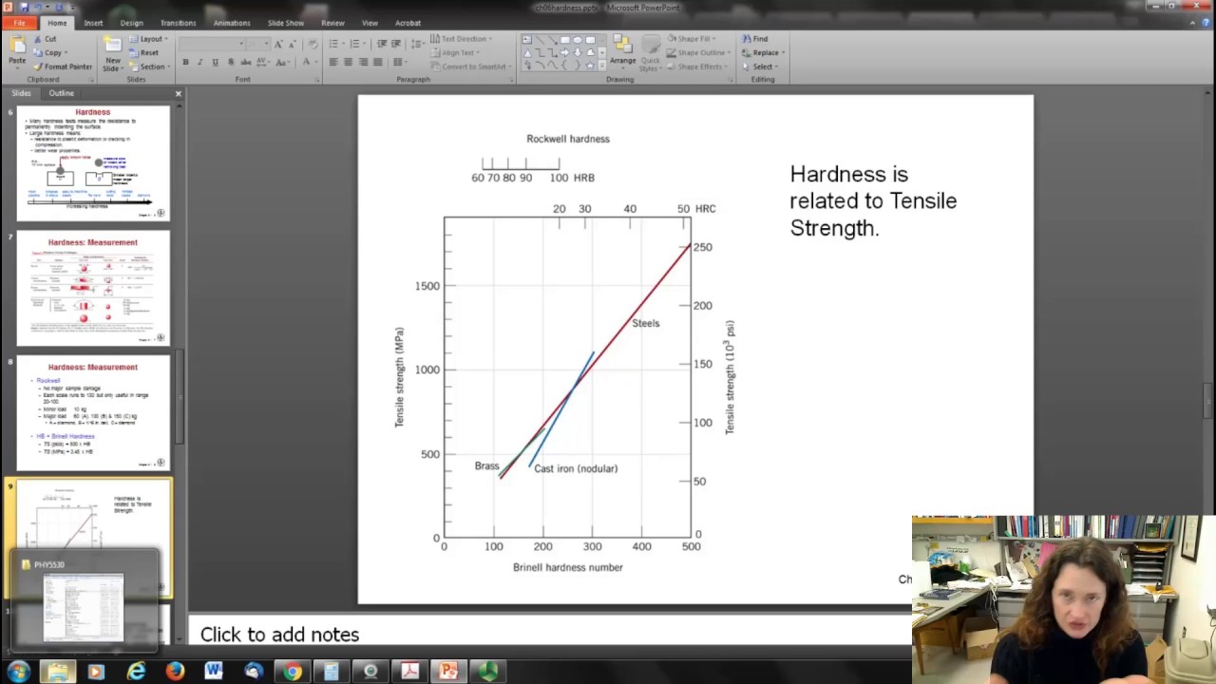The height and width of the screenshot is (684, 1216).
Task: Open the Text Direction dropdown
Action: (461, 39)
